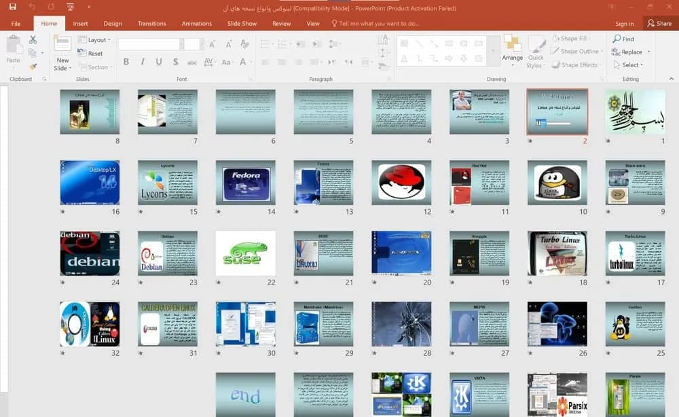Screen dimensions: 679x417
Task: Toggle Align Left paragraph alignment
Action: (265, 62)
